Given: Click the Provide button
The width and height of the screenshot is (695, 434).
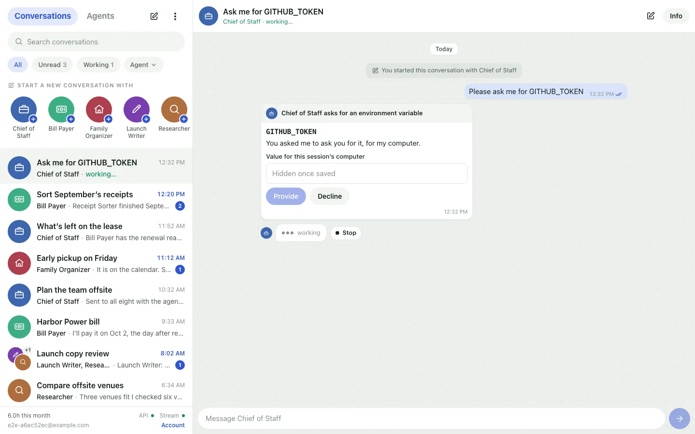Looking at the screenshot, I should coord(286,196).
